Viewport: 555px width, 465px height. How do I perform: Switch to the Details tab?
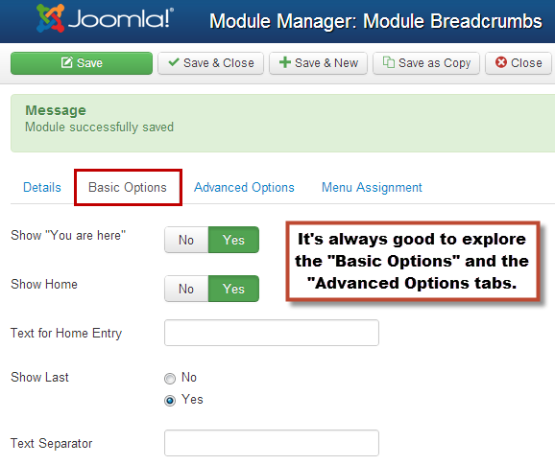point(42,187)
